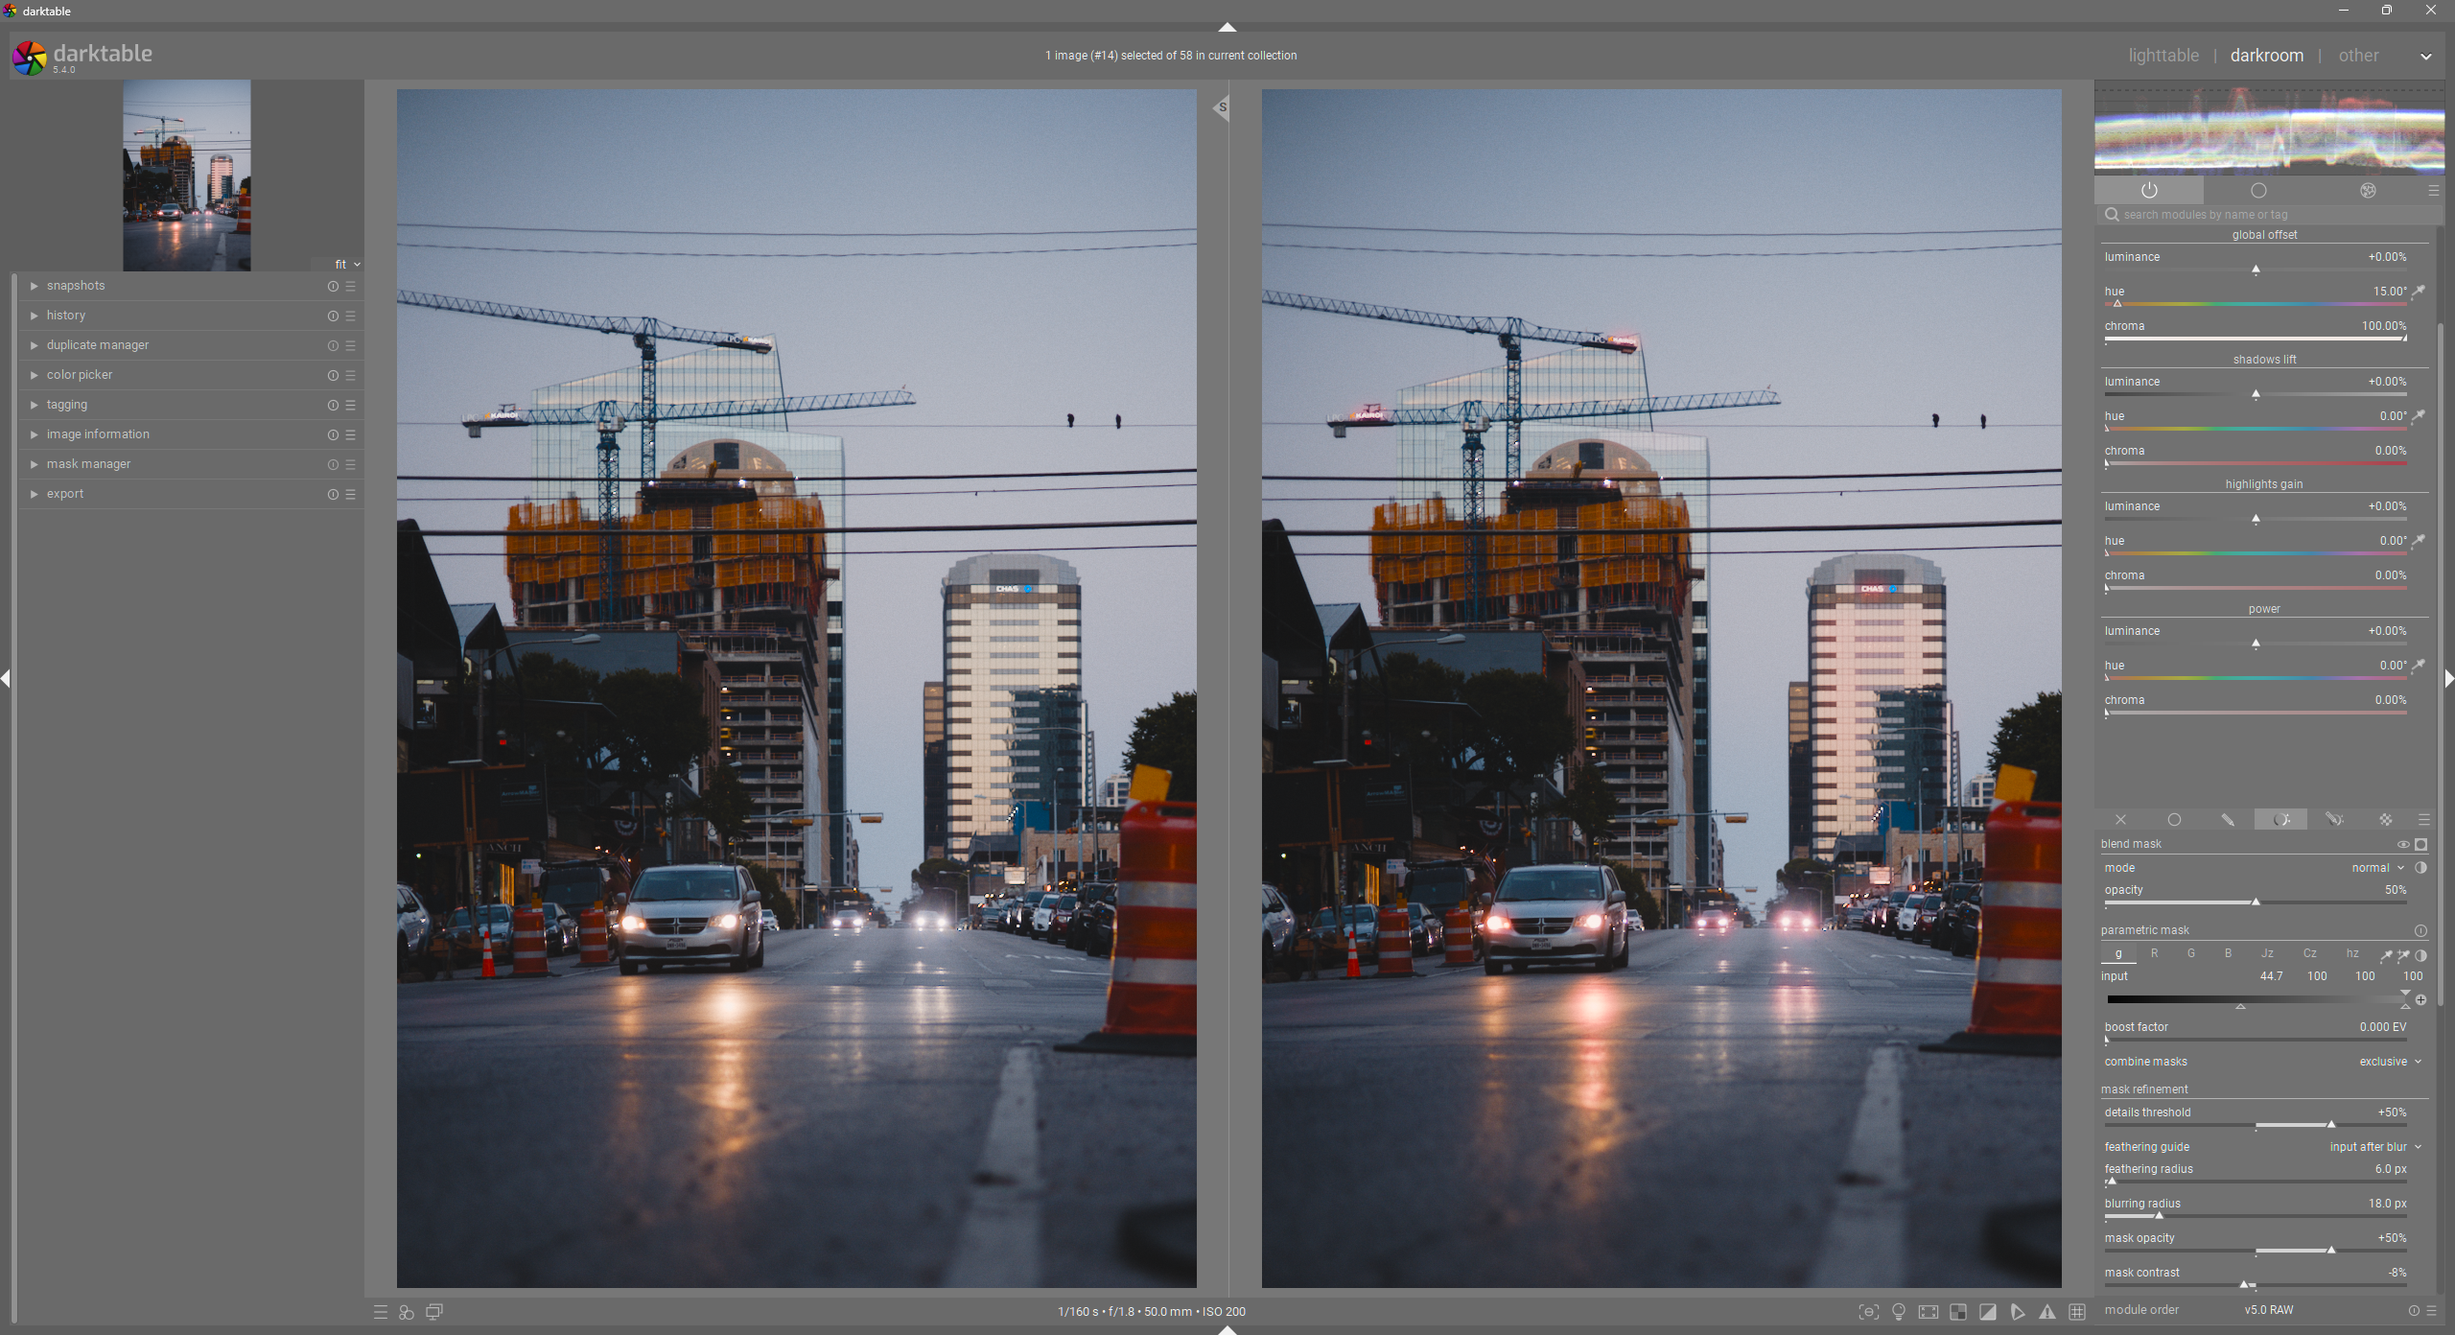This screenshot has height=1335, width=2455.
Task: Open the blend mode normal dropdown
Action: [x=2376, y=868]
